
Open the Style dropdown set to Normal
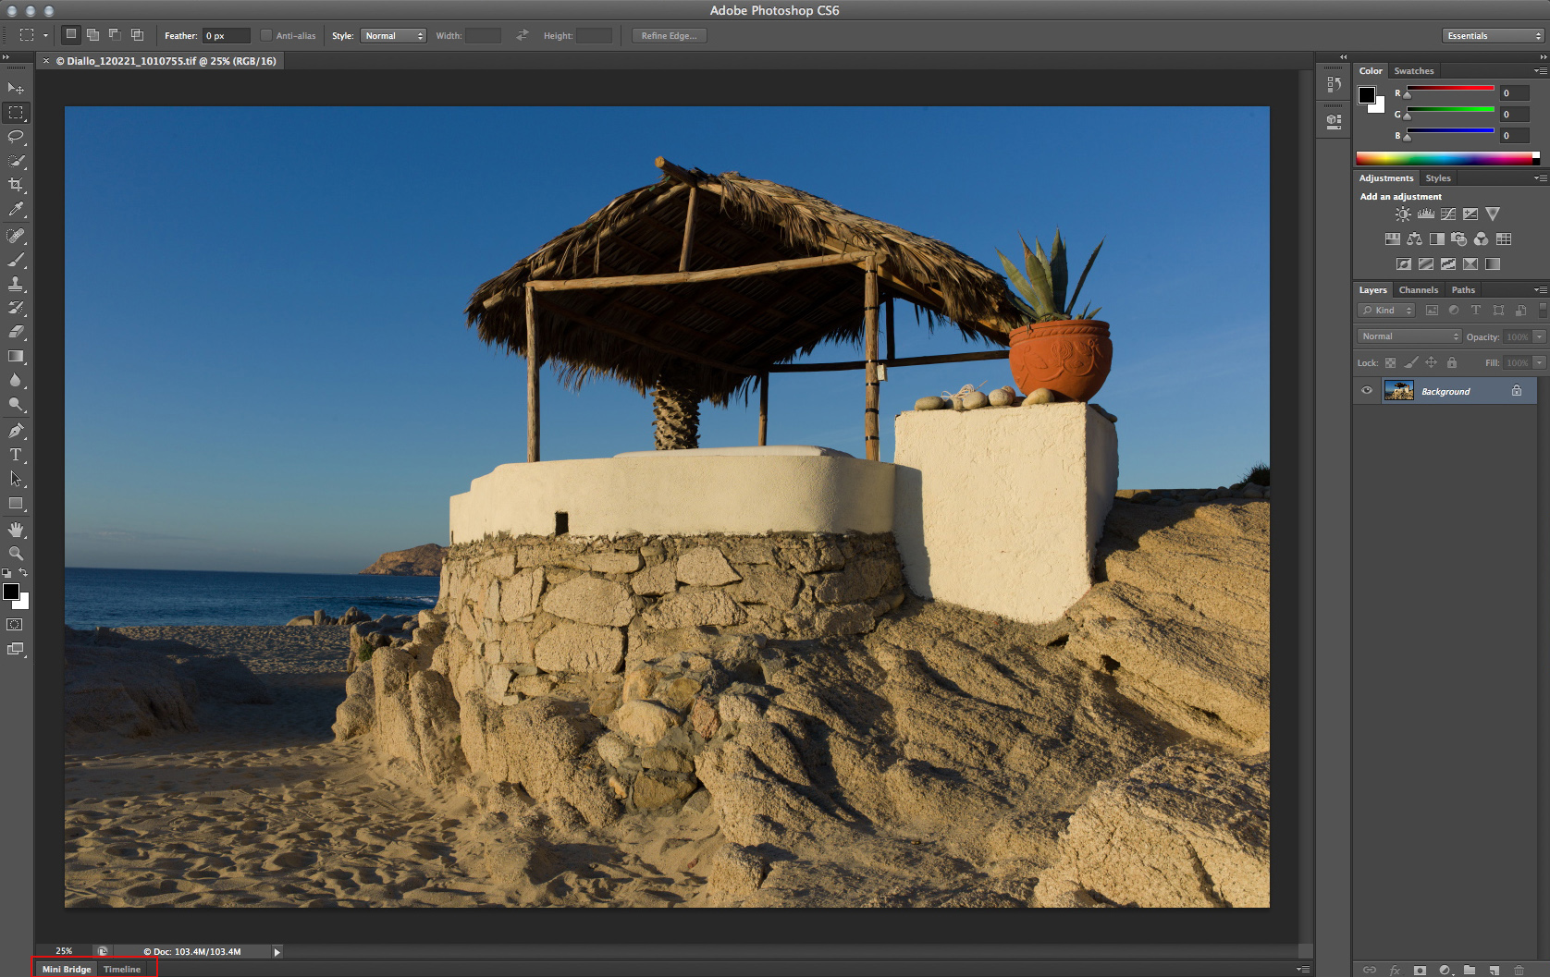(x=393, y=36)
